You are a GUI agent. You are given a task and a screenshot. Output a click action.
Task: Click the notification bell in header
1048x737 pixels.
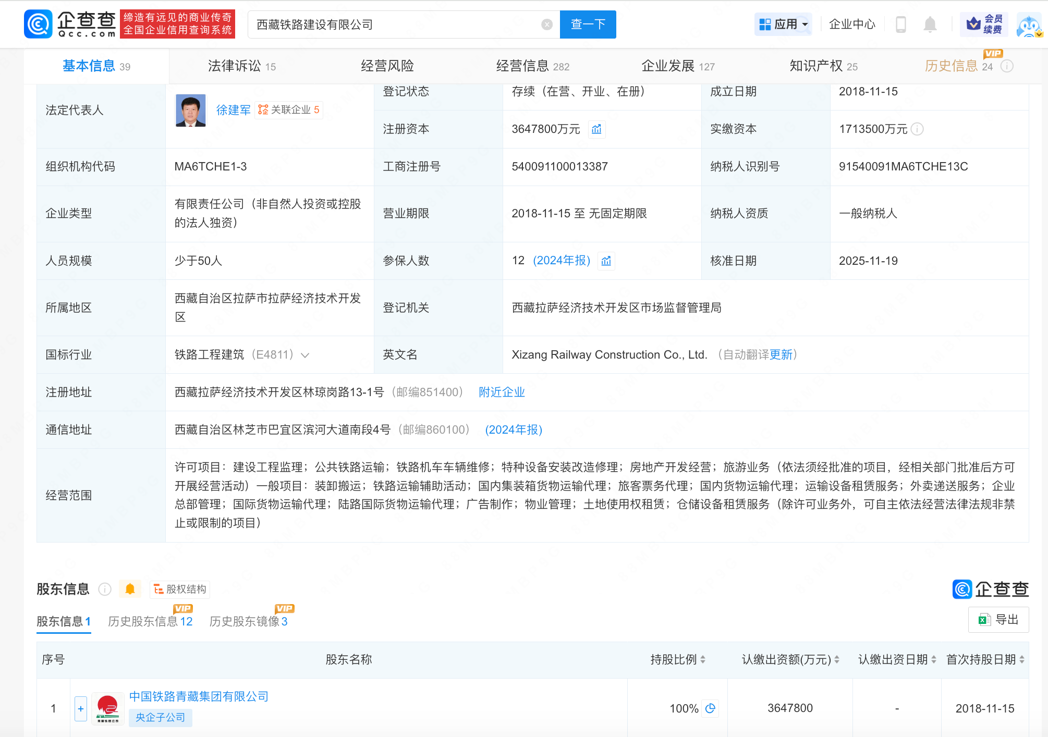[930, 24]
